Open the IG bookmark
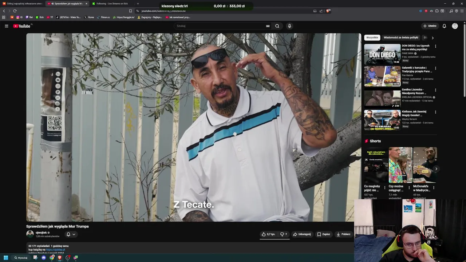Viewport: 466px width, 262px height. click(19, 17)
